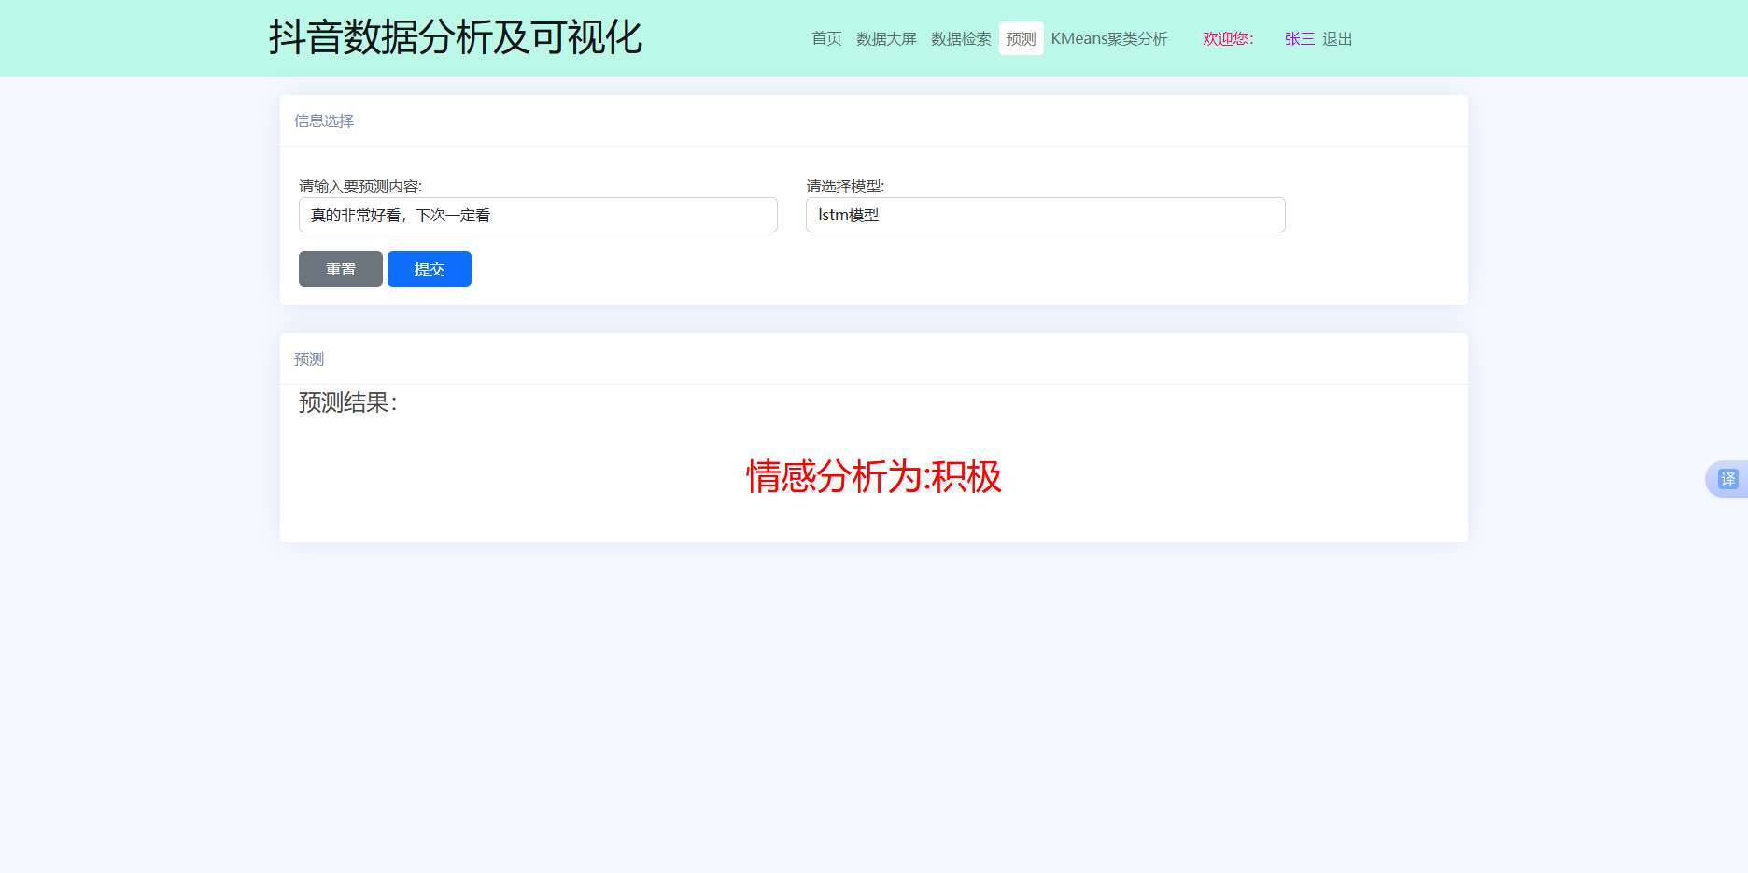Focus the prediction content input field
The width and height of the screenshot is (1748, 873).
(x=538, y=215)
